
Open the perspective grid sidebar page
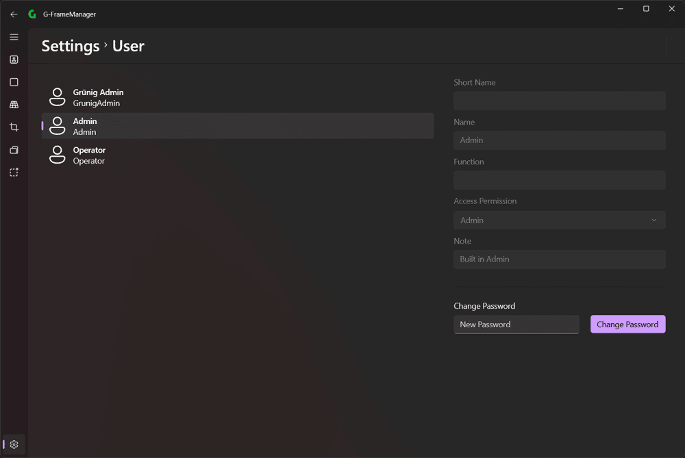(x=14, y=105)
